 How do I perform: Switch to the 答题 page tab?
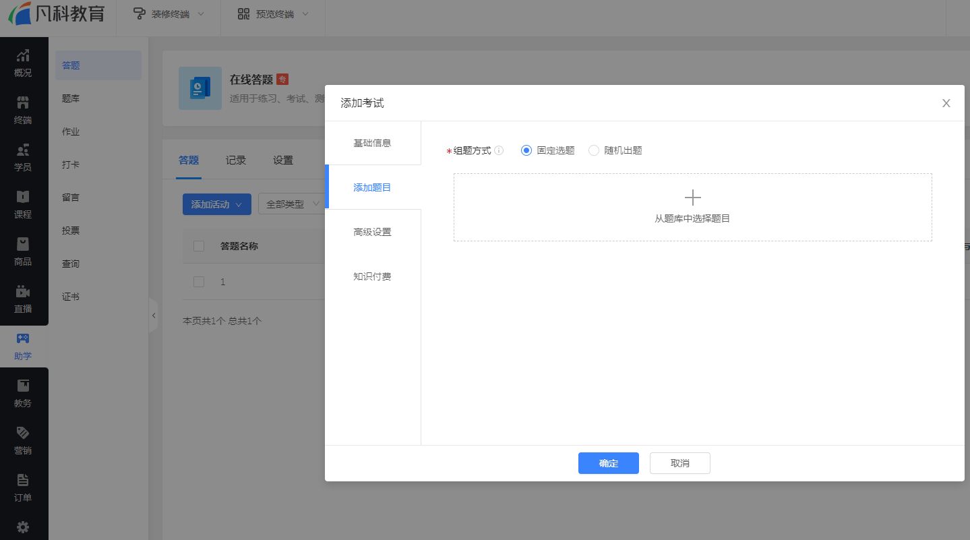(189, 160)
